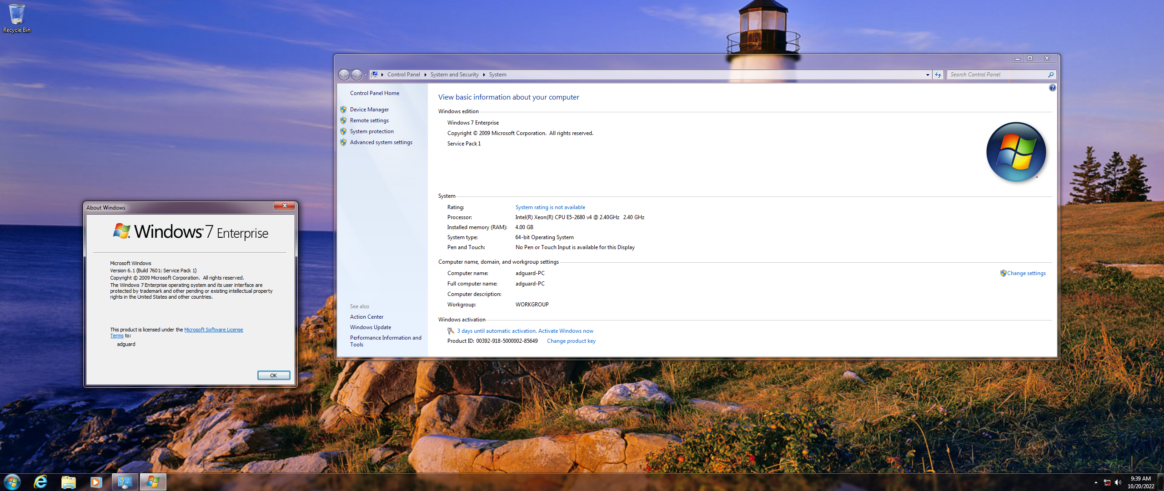Launch Windows Media Player from taskbar
The width and height of the screenshot is (1164, 491).
[x=96, y=482]
